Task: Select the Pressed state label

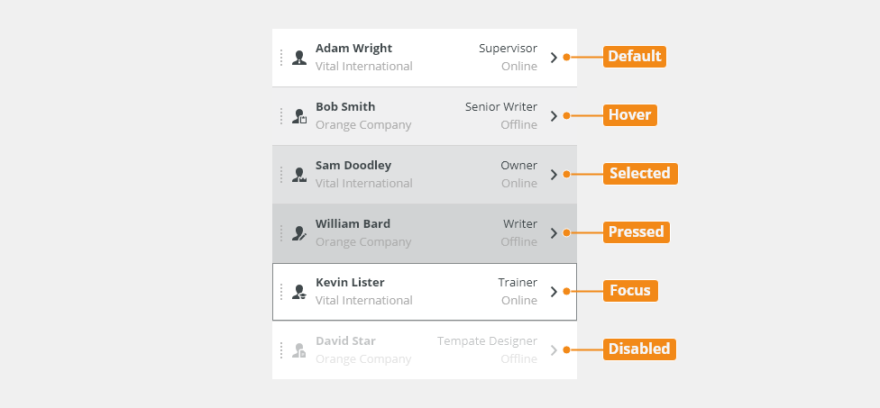Action: (x=637, y=232)
